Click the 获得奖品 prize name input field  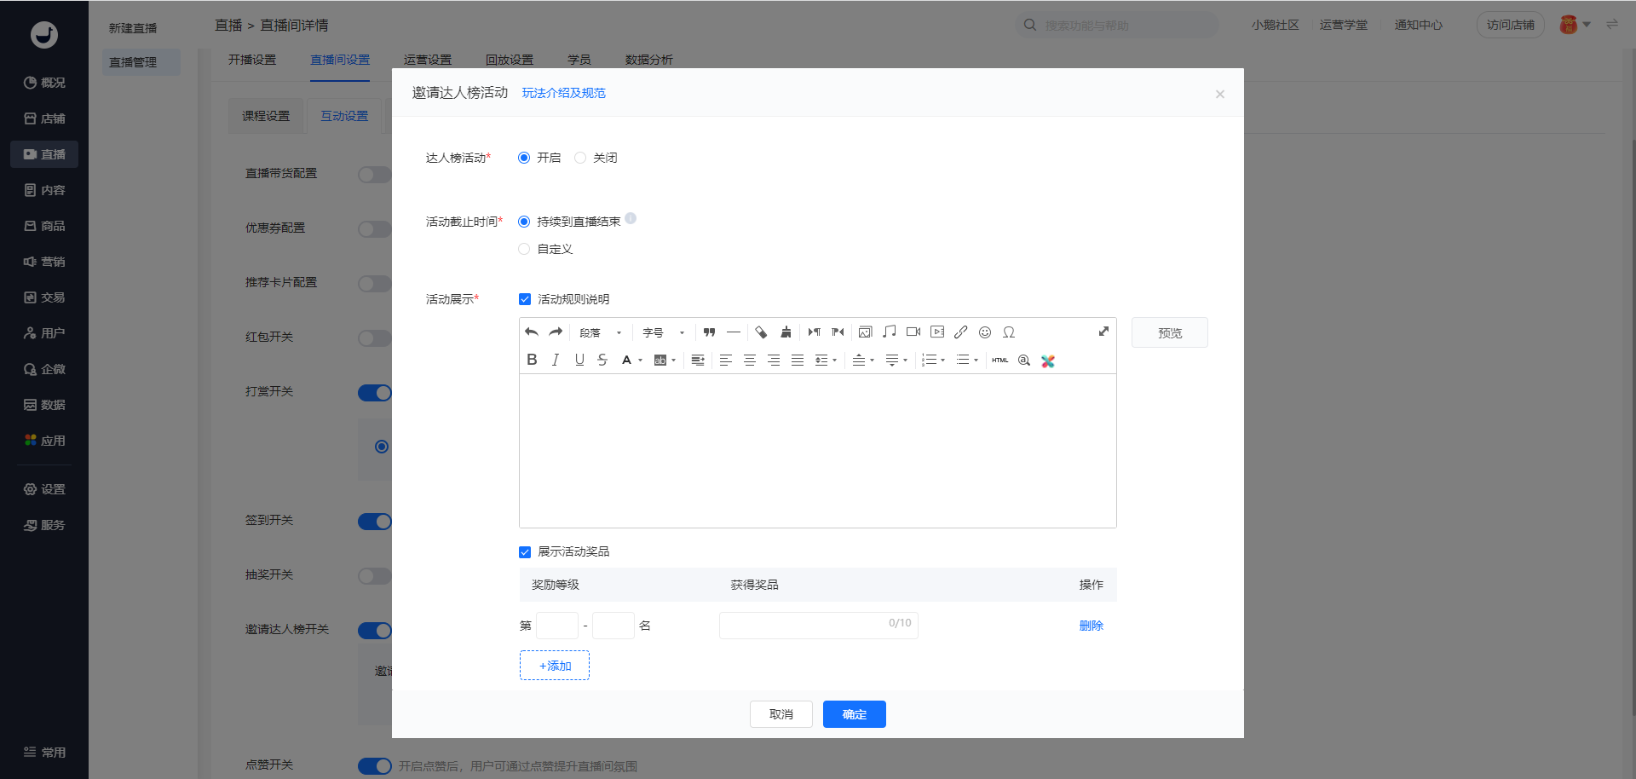coord(801,626)
